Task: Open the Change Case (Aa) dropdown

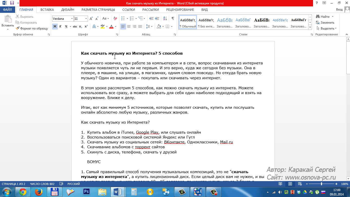Action: tap(106, 18)
